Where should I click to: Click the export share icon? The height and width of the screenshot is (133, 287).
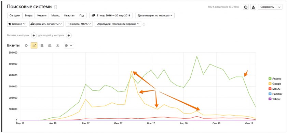[253, 7]
